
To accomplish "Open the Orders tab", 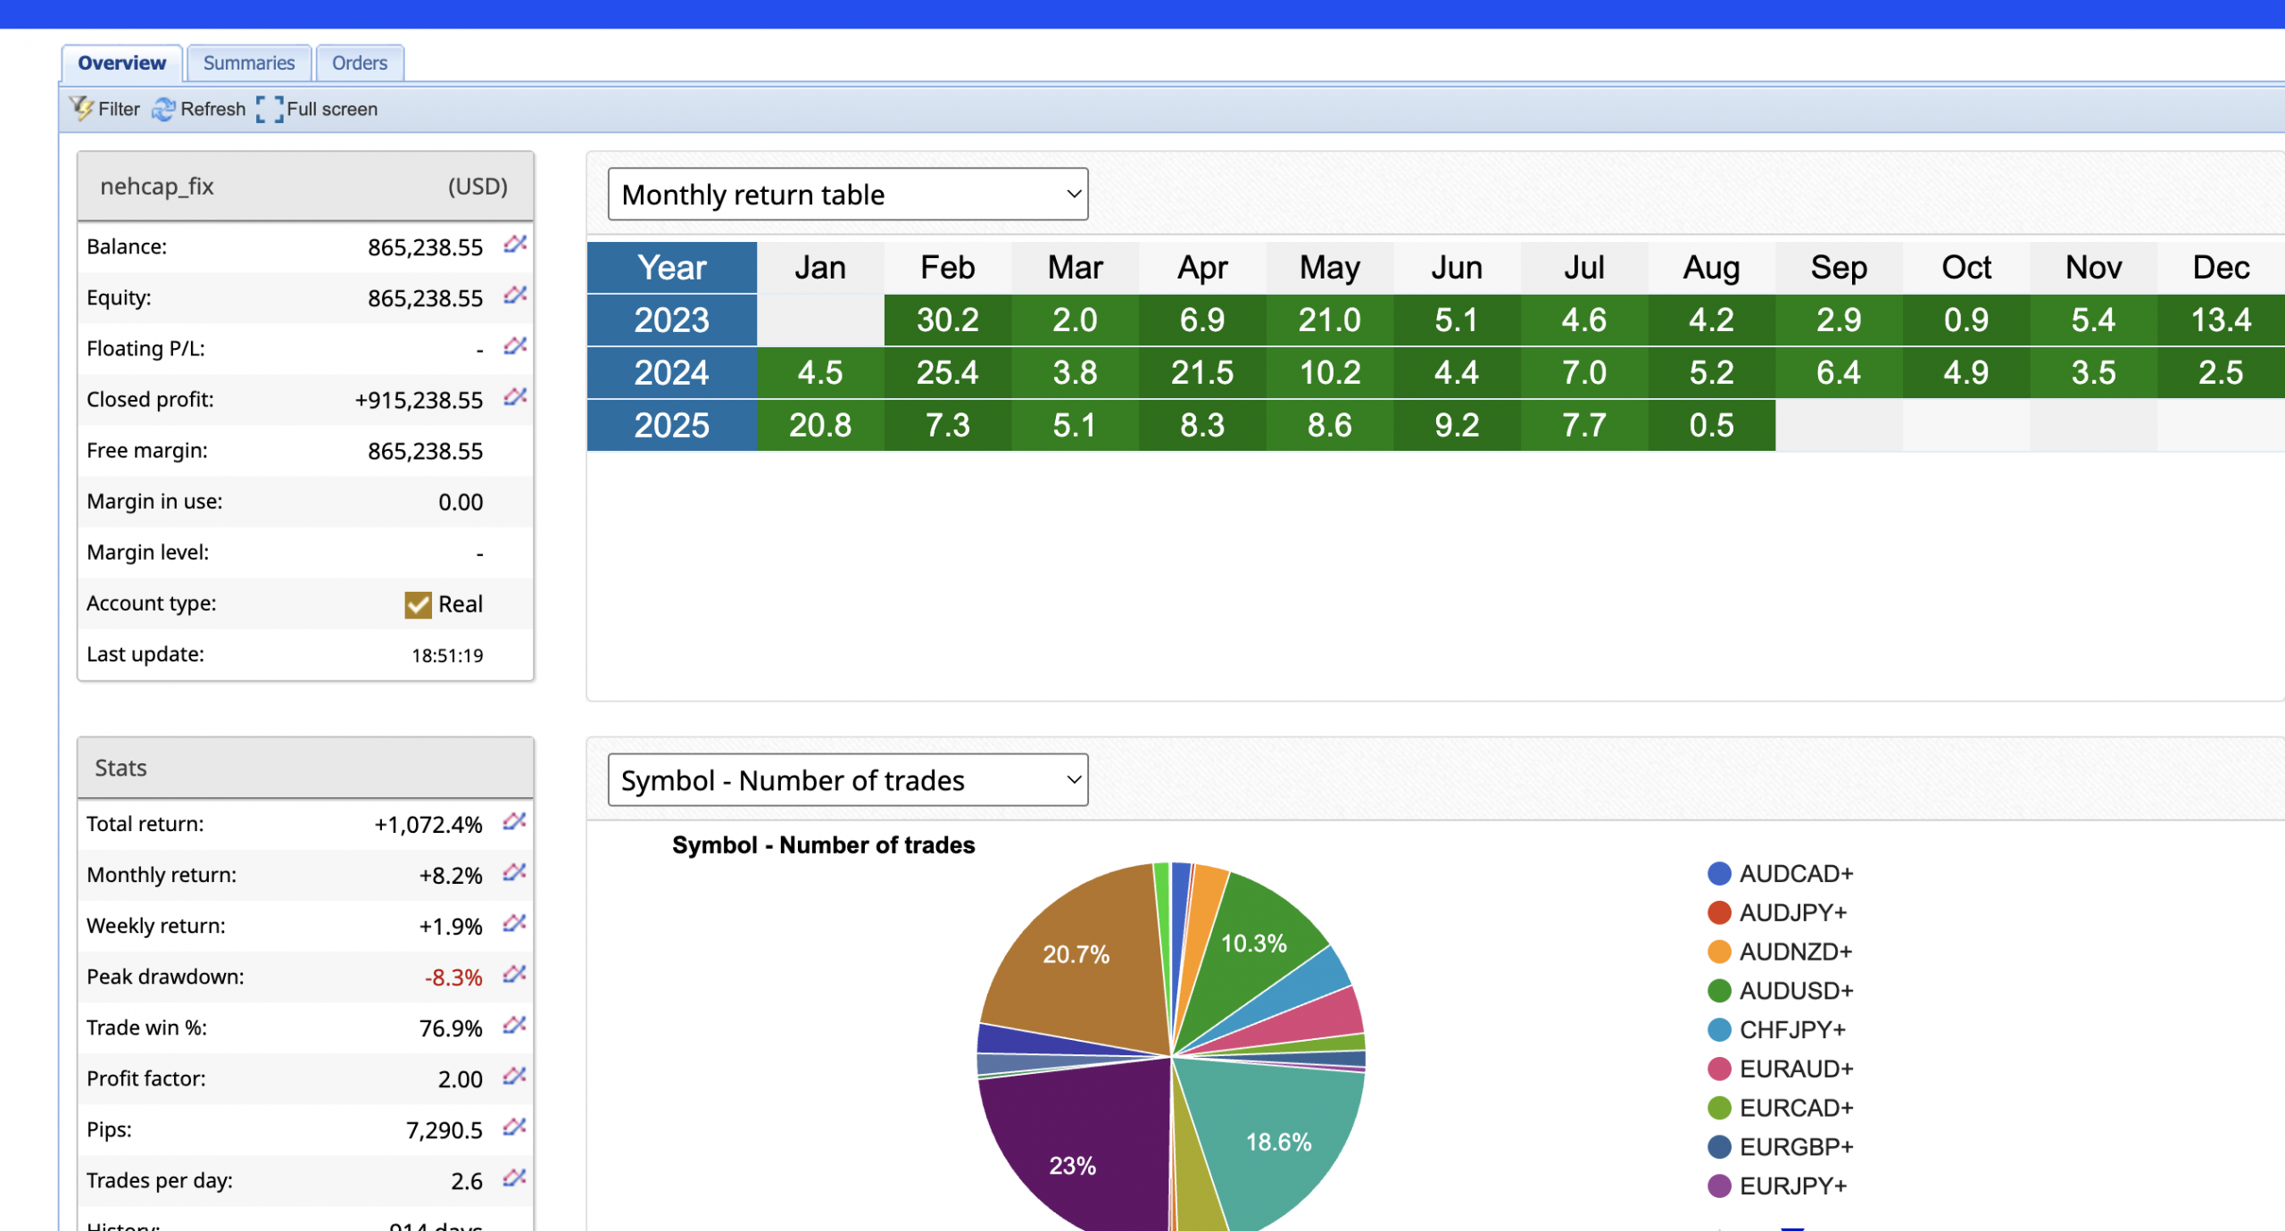I will (x=359, y=62).
